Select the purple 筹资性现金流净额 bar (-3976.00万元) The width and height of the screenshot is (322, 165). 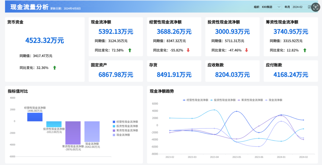[x=73, y=133]
